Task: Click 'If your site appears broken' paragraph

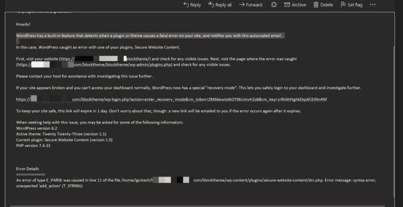Action: (x=189, y=88)
